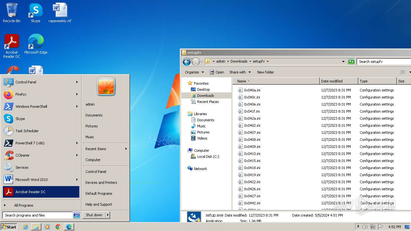The height and width of the screenshot is (231, 411).
Task: Click the Search programs and files field
Action: 38,215
